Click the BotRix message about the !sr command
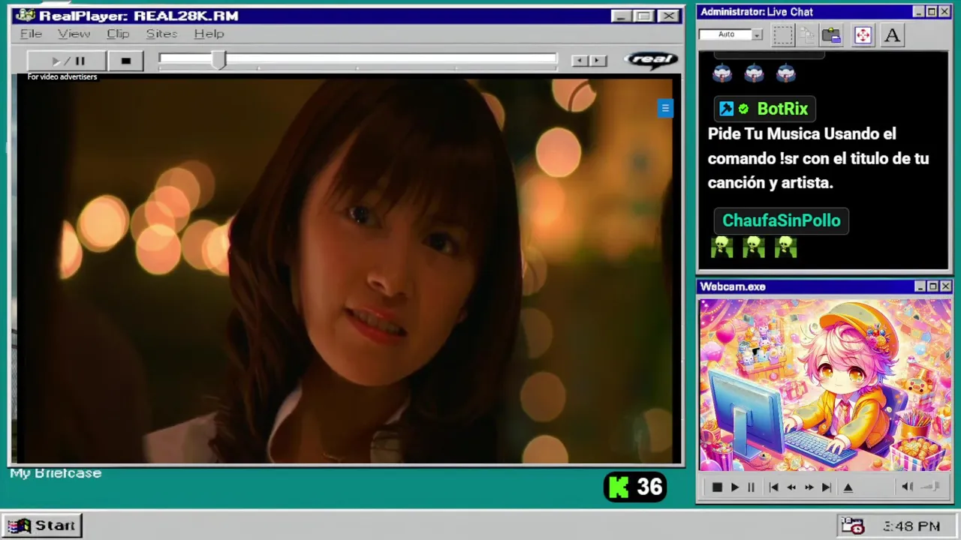961x540 pixels. click(x=818, y=158)
